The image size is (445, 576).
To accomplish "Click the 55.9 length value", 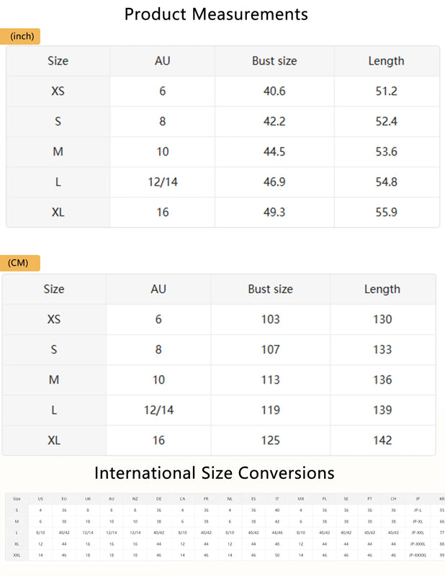I will click(x=386, y=212).
